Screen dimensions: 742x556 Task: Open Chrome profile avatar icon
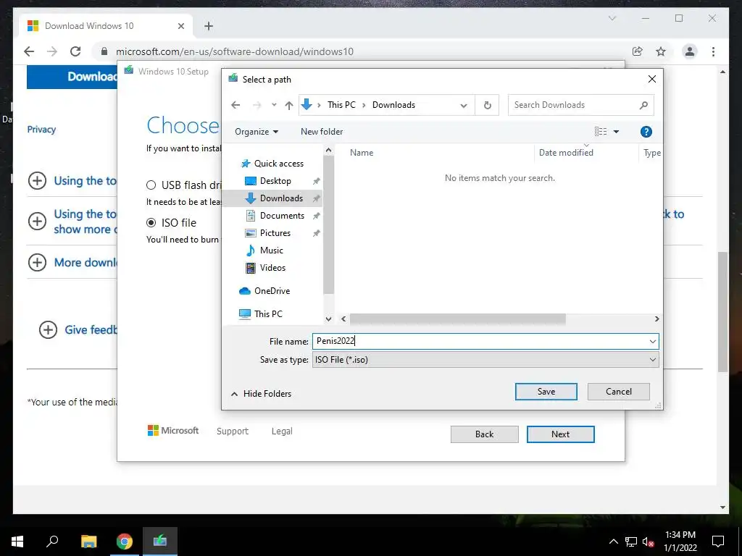pyautogui.click(x=690, y=51)
